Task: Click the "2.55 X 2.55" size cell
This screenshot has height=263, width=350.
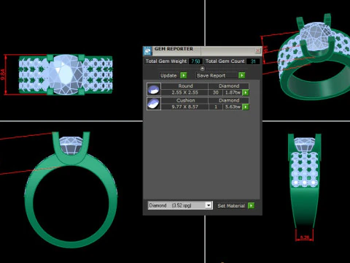Action: [184, 93]
